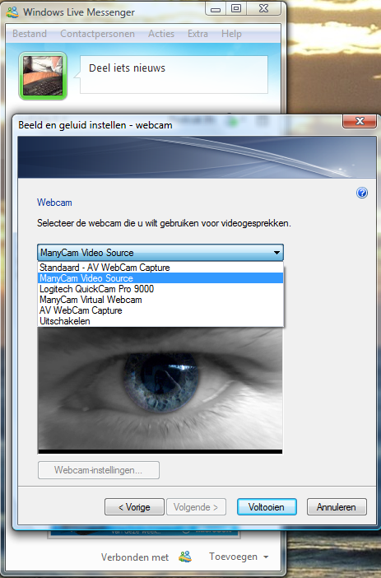The image size is (381, 578).
Task: Click the contacts icon beside Verbonden met
Action: [x=185, y=557]
